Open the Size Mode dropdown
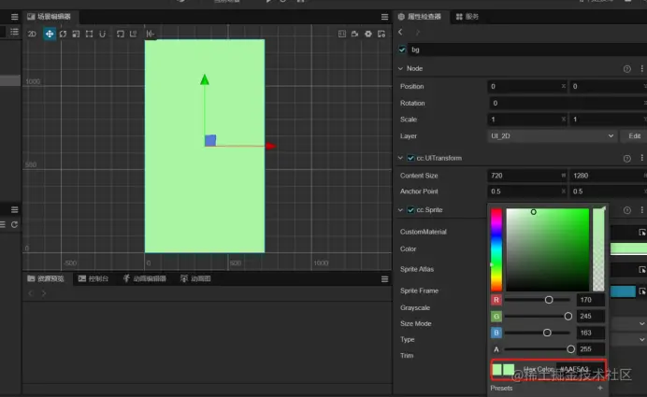The image size is (647, 397). 628,323
